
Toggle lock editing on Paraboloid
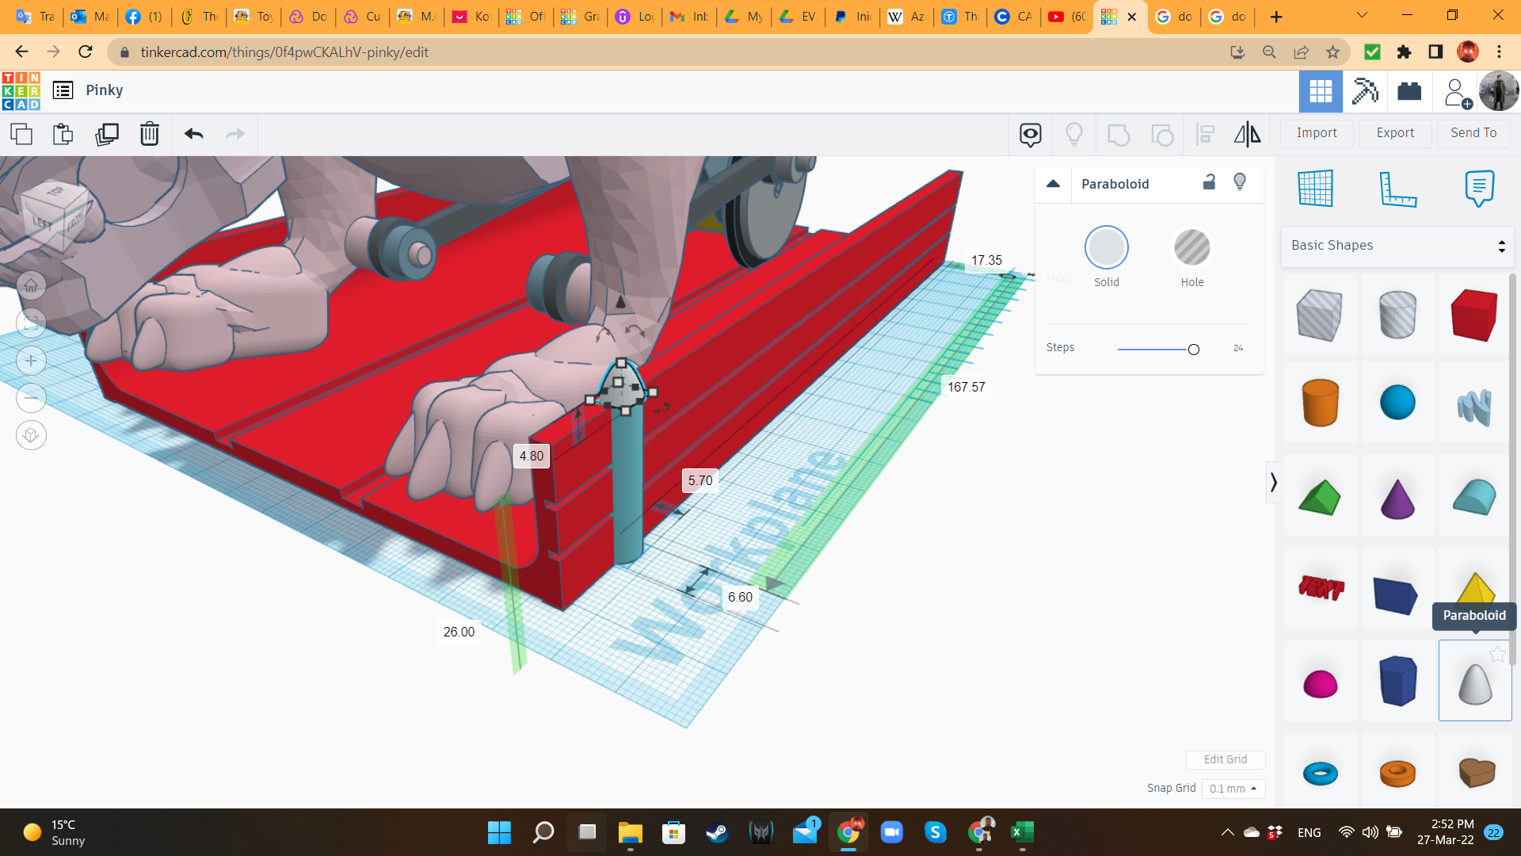coord(1209,182)
